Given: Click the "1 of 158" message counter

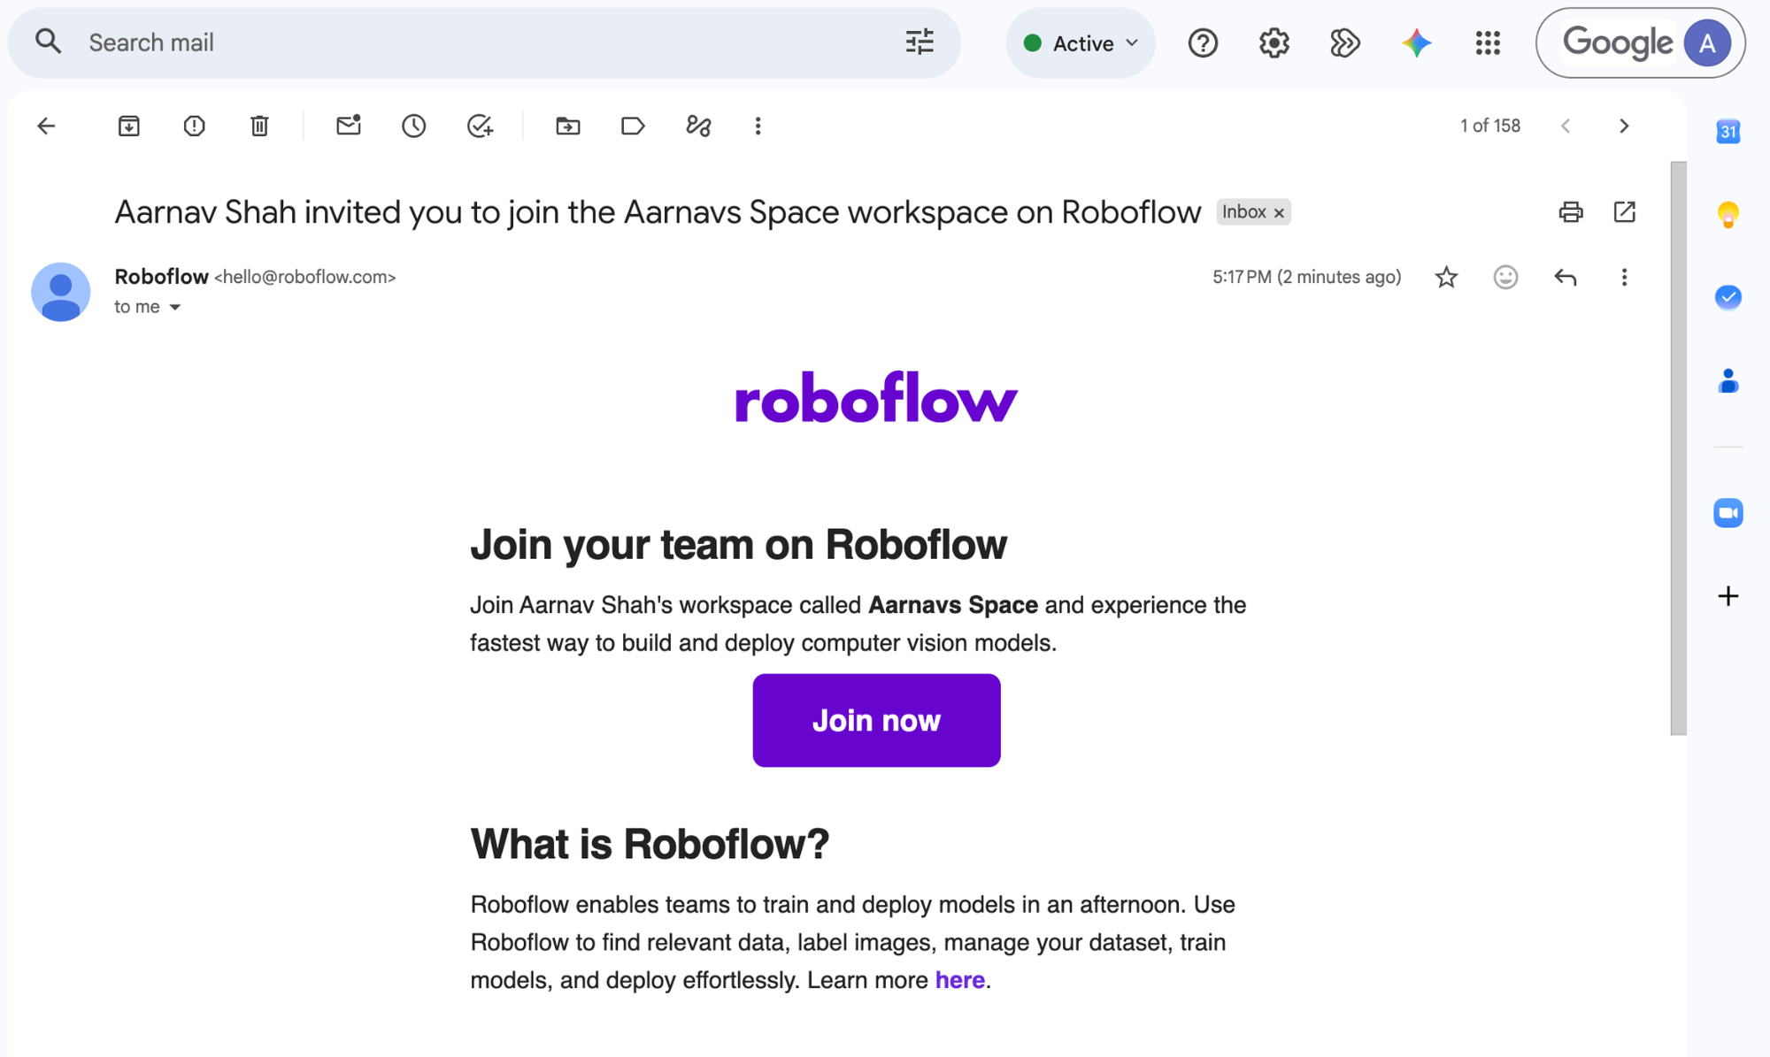Looking at the screenshot, I should (x=1489, y=126).
